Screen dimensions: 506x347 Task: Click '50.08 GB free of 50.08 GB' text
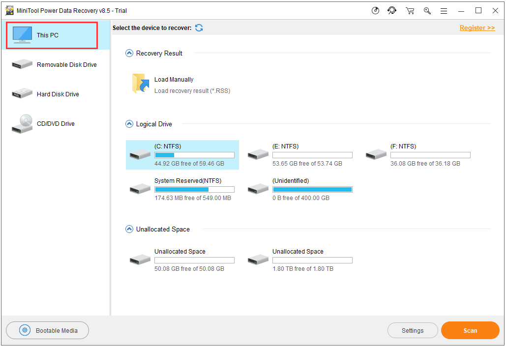(189, 269)
